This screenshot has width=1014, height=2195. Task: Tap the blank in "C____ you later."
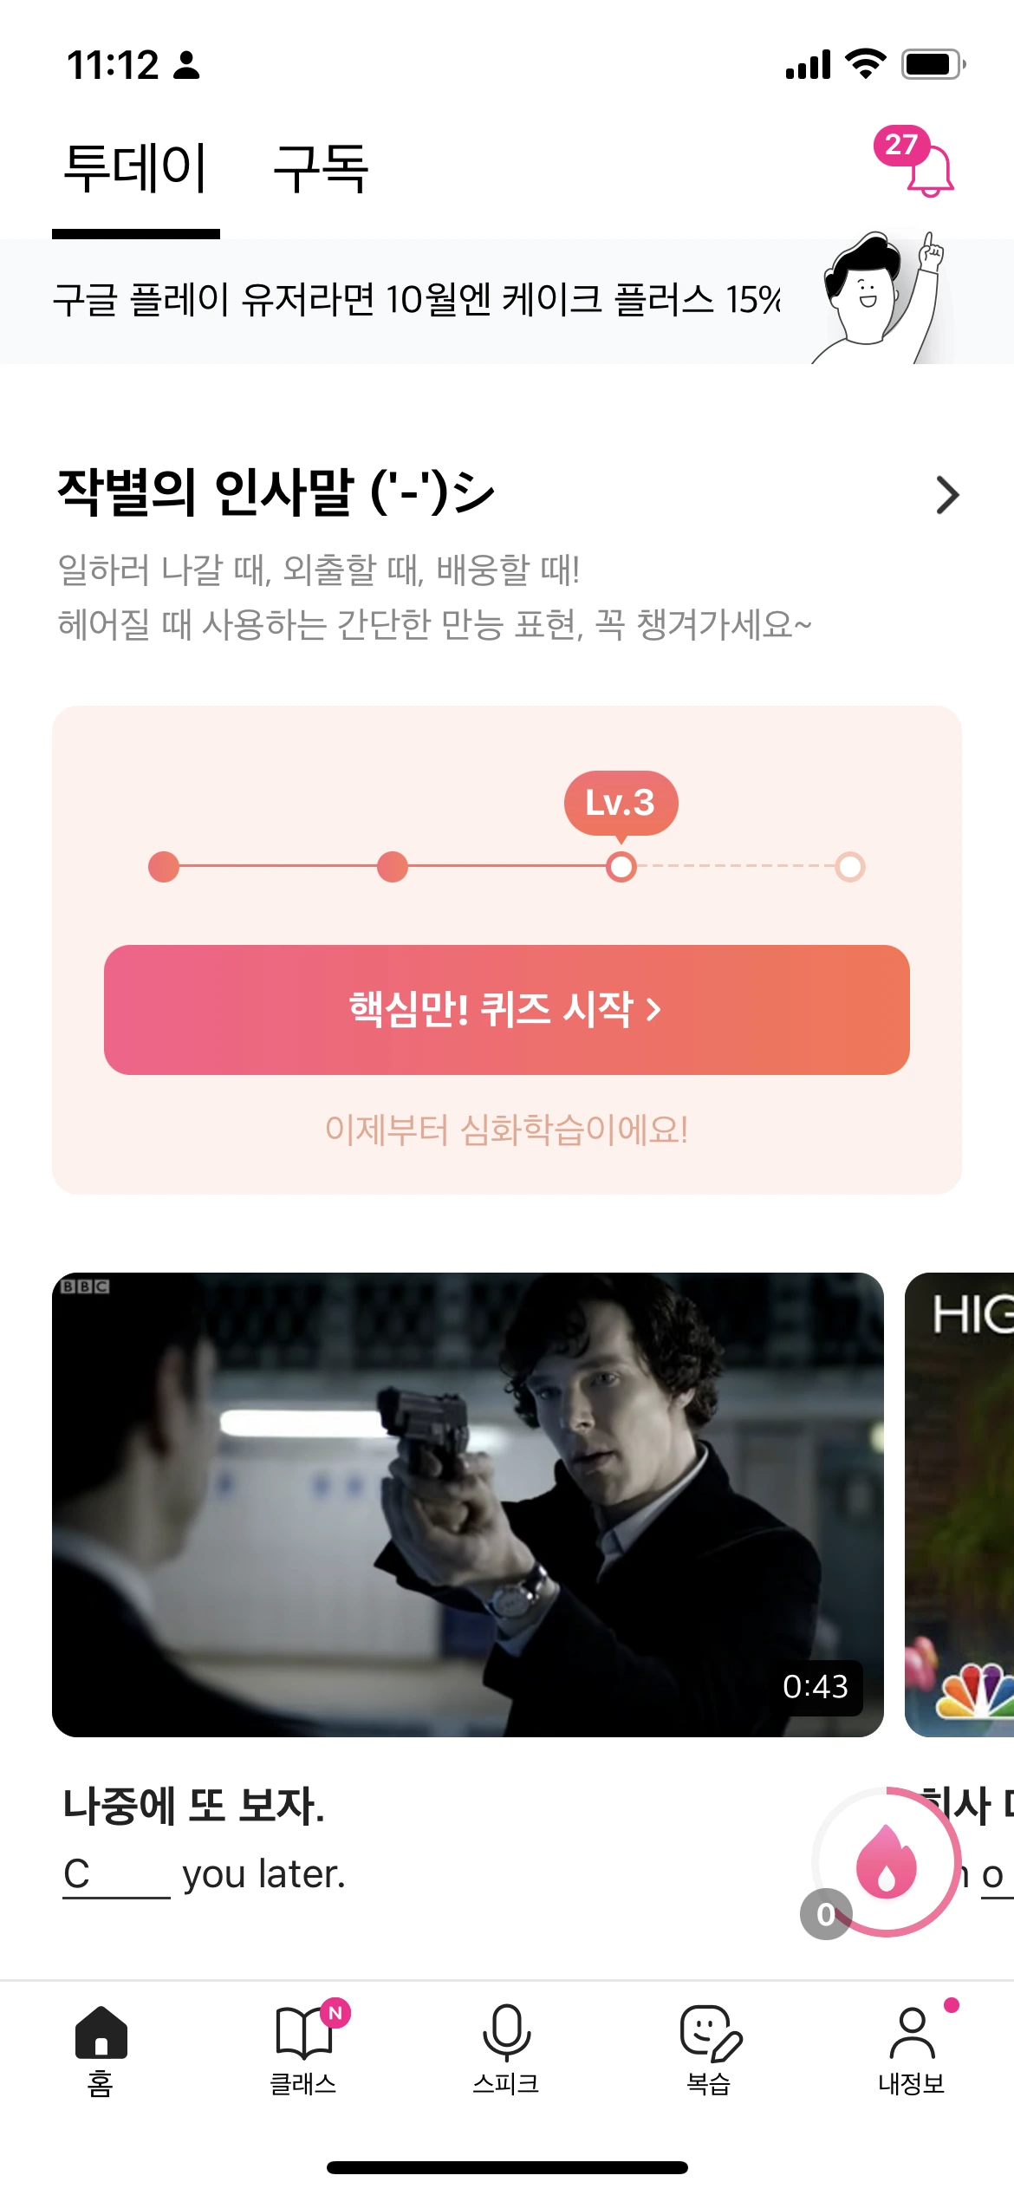[116, 1876]
